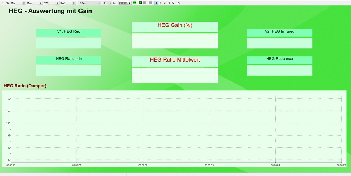Click the SW1 threshold spinner arrows

[x=57, y=3]
